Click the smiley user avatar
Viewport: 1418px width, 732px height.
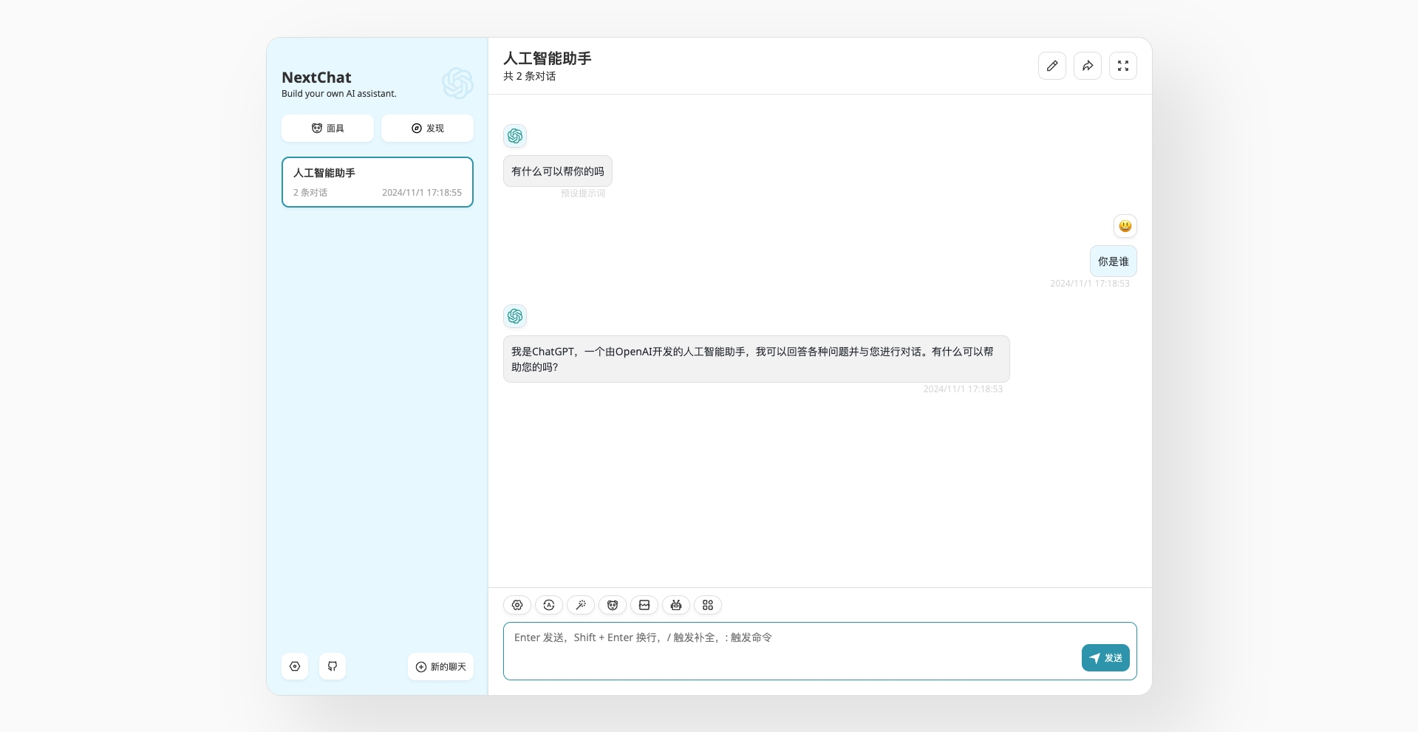click(x=1125, y=226)
